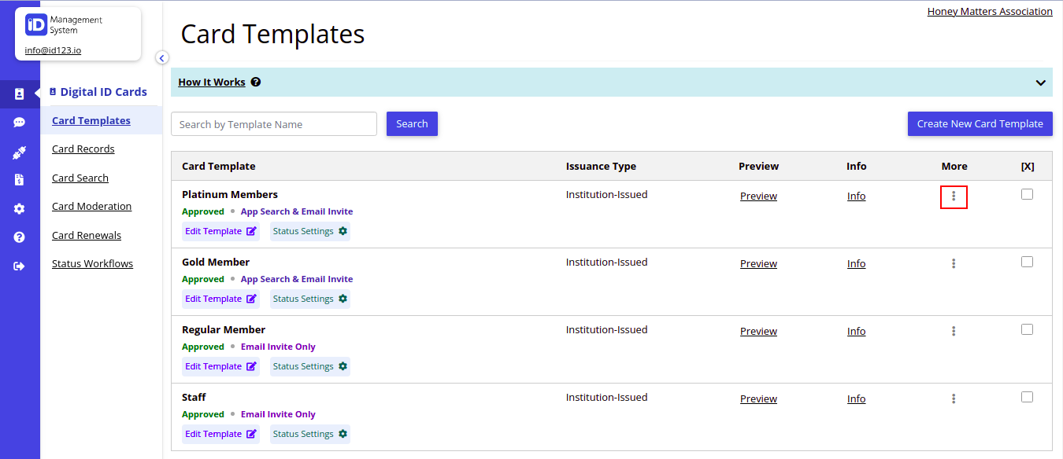Open the More menu for Gold Member
Viewport: 1063px width, 459px height.
954,263
